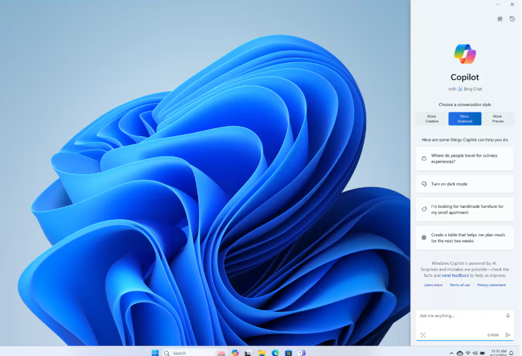Screen dimensions: 522x356
Task: Open File Explorer from the taskbar
Action: coord(262,353)
